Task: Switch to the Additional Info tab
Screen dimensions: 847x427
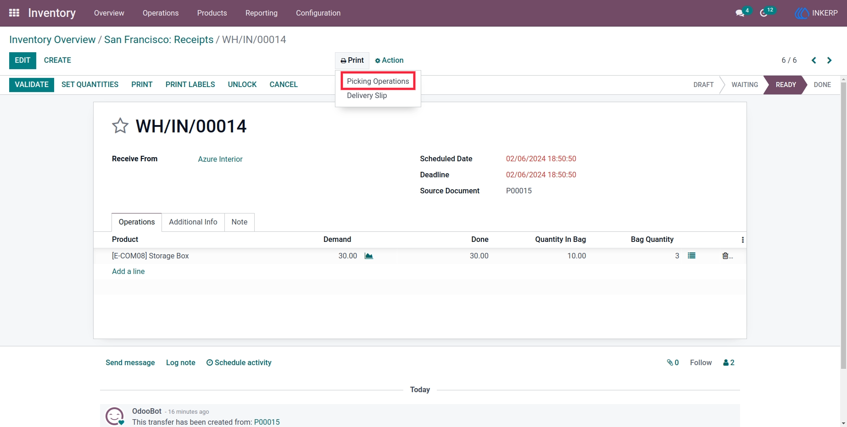Action: pyautogui.click(x=193, y=222)
